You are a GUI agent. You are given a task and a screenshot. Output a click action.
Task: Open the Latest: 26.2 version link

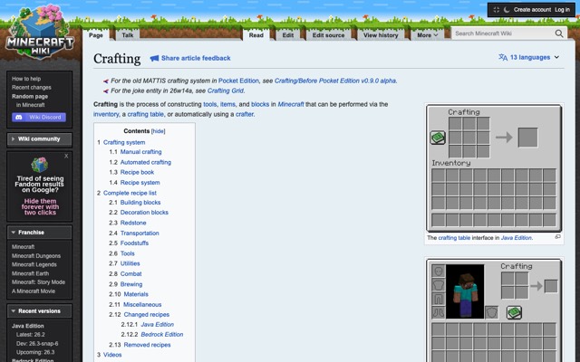click(30, 335)
